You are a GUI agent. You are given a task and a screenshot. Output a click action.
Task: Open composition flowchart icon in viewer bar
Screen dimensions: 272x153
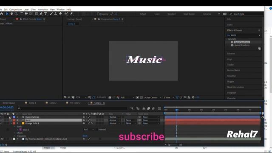point(189,97)
